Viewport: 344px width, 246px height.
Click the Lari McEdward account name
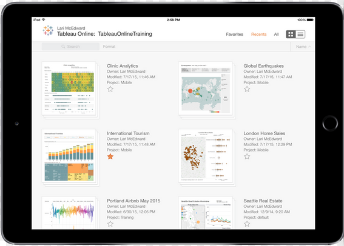(71, 28)
